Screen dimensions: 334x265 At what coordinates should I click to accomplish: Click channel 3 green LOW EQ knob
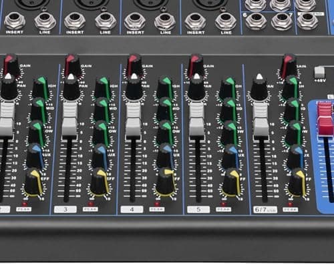pyautogui.click(x=101, y=134)
